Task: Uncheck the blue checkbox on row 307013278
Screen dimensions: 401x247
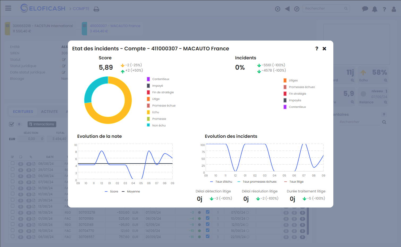Action: [x=208, y=212]
